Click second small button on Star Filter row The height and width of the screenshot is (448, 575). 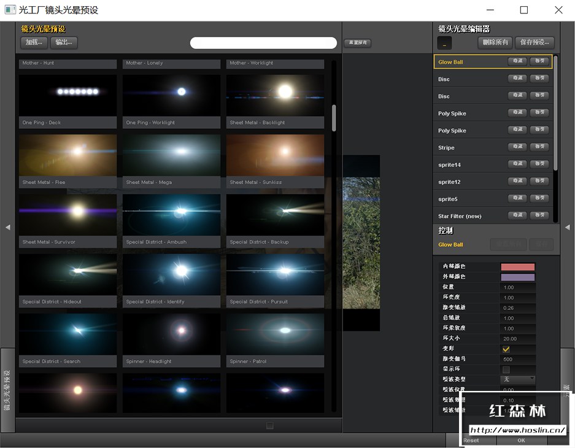[x=539, y=215]
